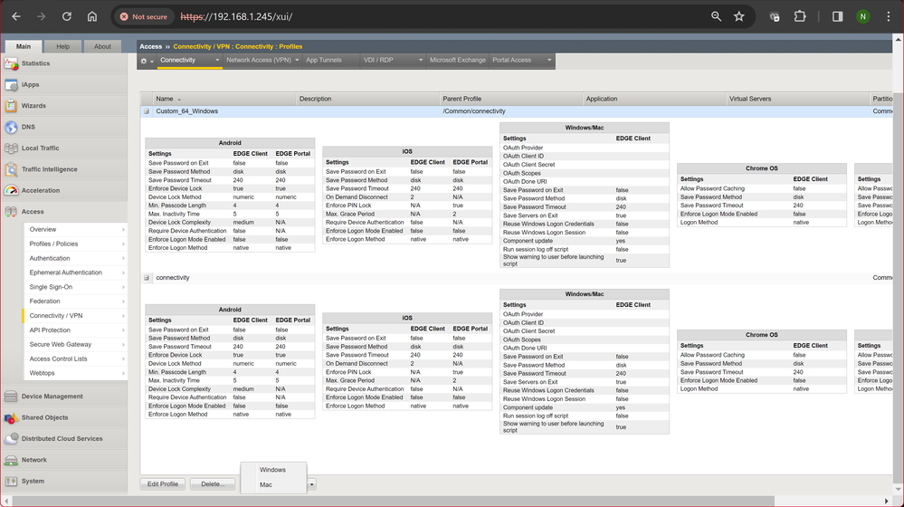Open Single Sign-On in Access submenu
The image size is (904, 507).
[51, 287]
